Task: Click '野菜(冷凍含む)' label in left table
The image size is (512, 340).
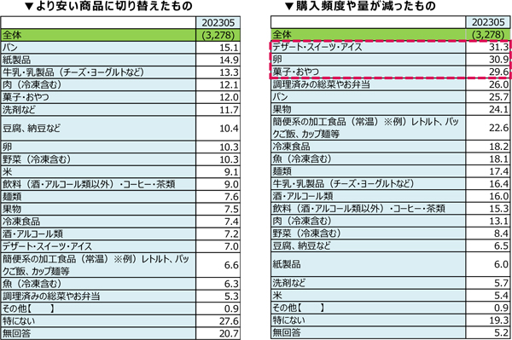Action: click(37, 159)
